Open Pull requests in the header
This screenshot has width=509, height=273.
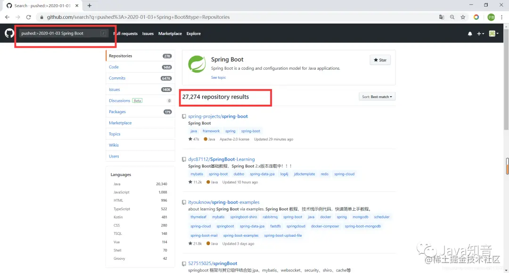[125, 33]
